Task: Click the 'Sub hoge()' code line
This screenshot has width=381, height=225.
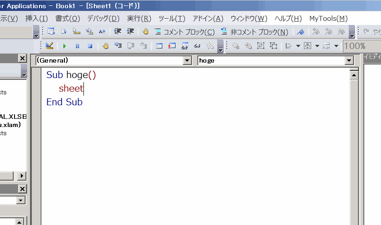Action: (x=71, y=75)
